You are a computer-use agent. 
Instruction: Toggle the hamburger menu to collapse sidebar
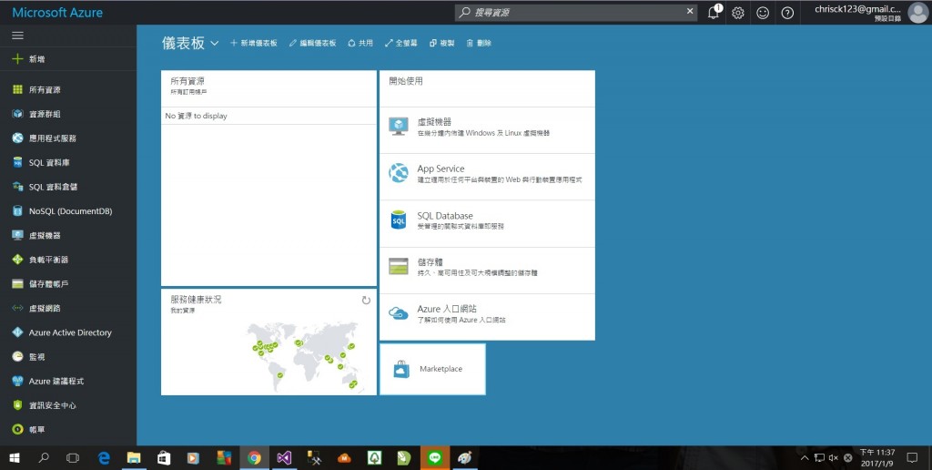pyautogui.click(x=18, y=36)
